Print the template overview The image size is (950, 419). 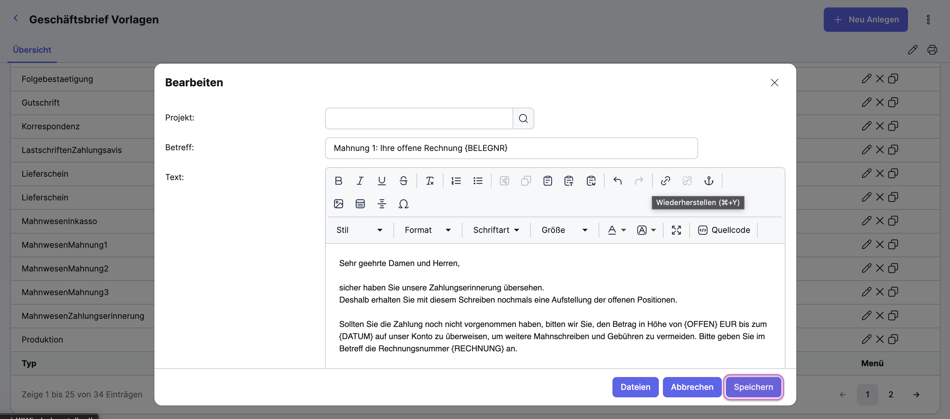[932, 50]
